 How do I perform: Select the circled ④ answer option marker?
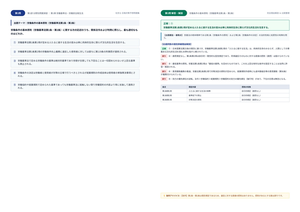(15, 73)
